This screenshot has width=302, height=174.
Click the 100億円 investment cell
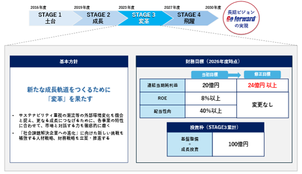(238, 145)
